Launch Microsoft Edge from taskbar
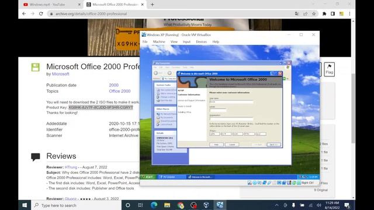The image size is (374, 210). pyautogui.click(x=154, y=205)
